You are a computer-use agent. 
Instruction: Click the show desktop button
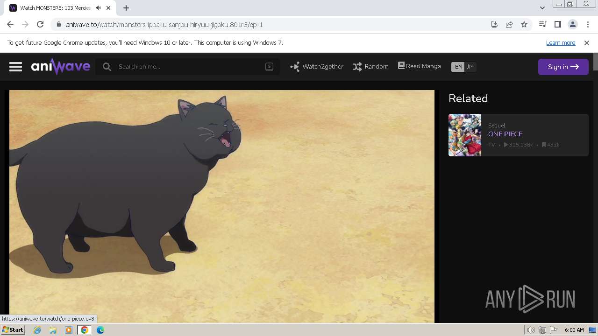[x=593, y=330]
